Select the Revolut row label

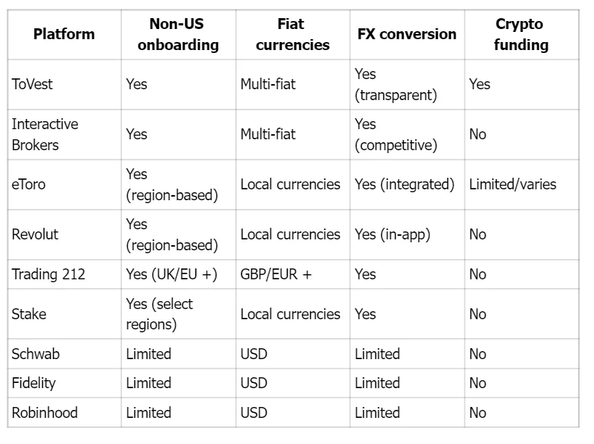[34, 234]
